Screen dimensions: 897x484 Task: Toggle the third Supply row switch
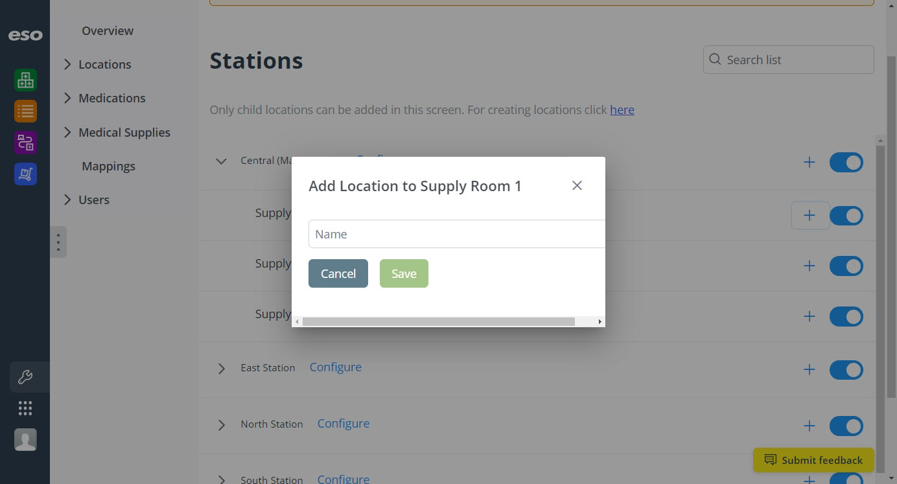coord(846,316)
